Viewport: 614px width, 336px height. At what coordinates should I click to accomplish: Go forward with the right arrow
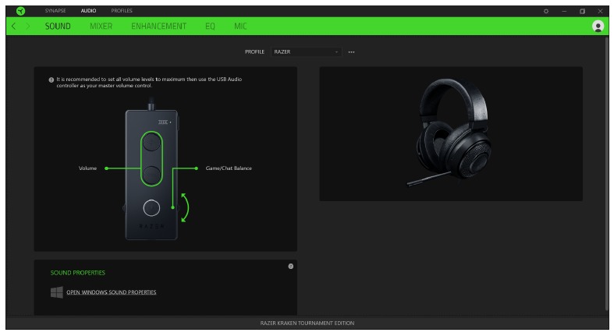pyautogui.click(x=28, y=27)
